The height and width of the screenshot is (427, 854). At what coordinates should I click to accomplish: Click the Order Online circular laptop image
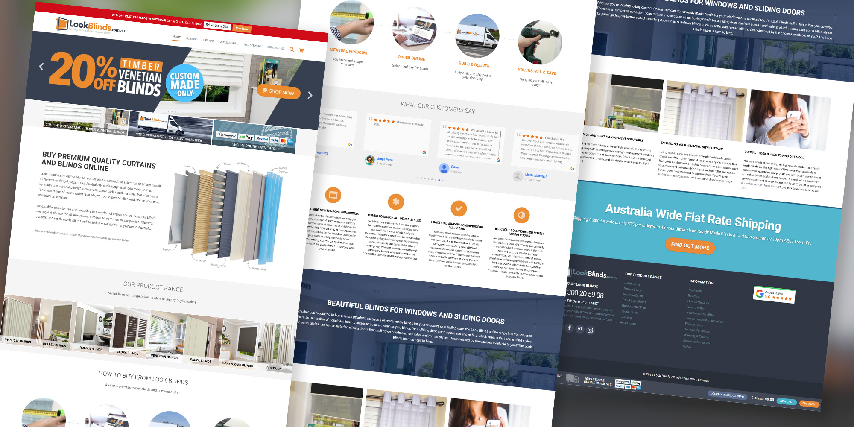pyautogui.click(x=414, y=30)
